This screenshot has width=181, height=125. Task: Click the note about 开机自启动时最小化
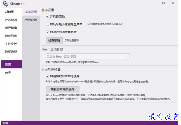tap(105, 24)
